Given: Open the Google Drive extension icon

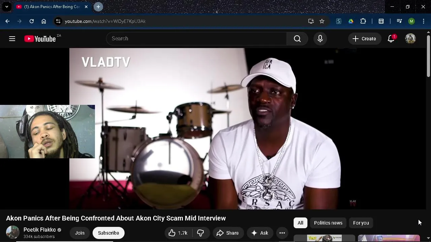Looking at the screenshot, I should point(351,21).
